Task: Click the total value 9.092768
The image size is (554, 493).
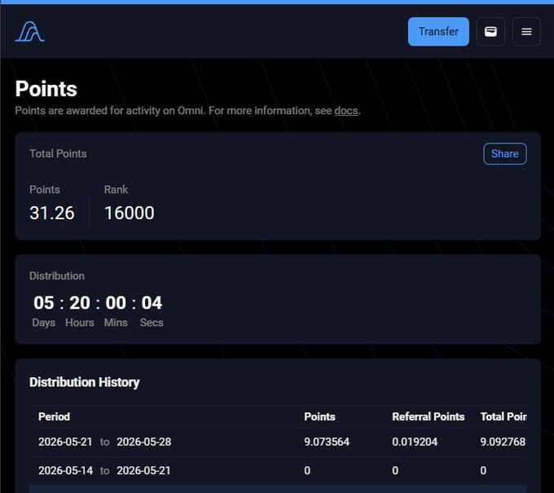Action: (x=503, y=442)
